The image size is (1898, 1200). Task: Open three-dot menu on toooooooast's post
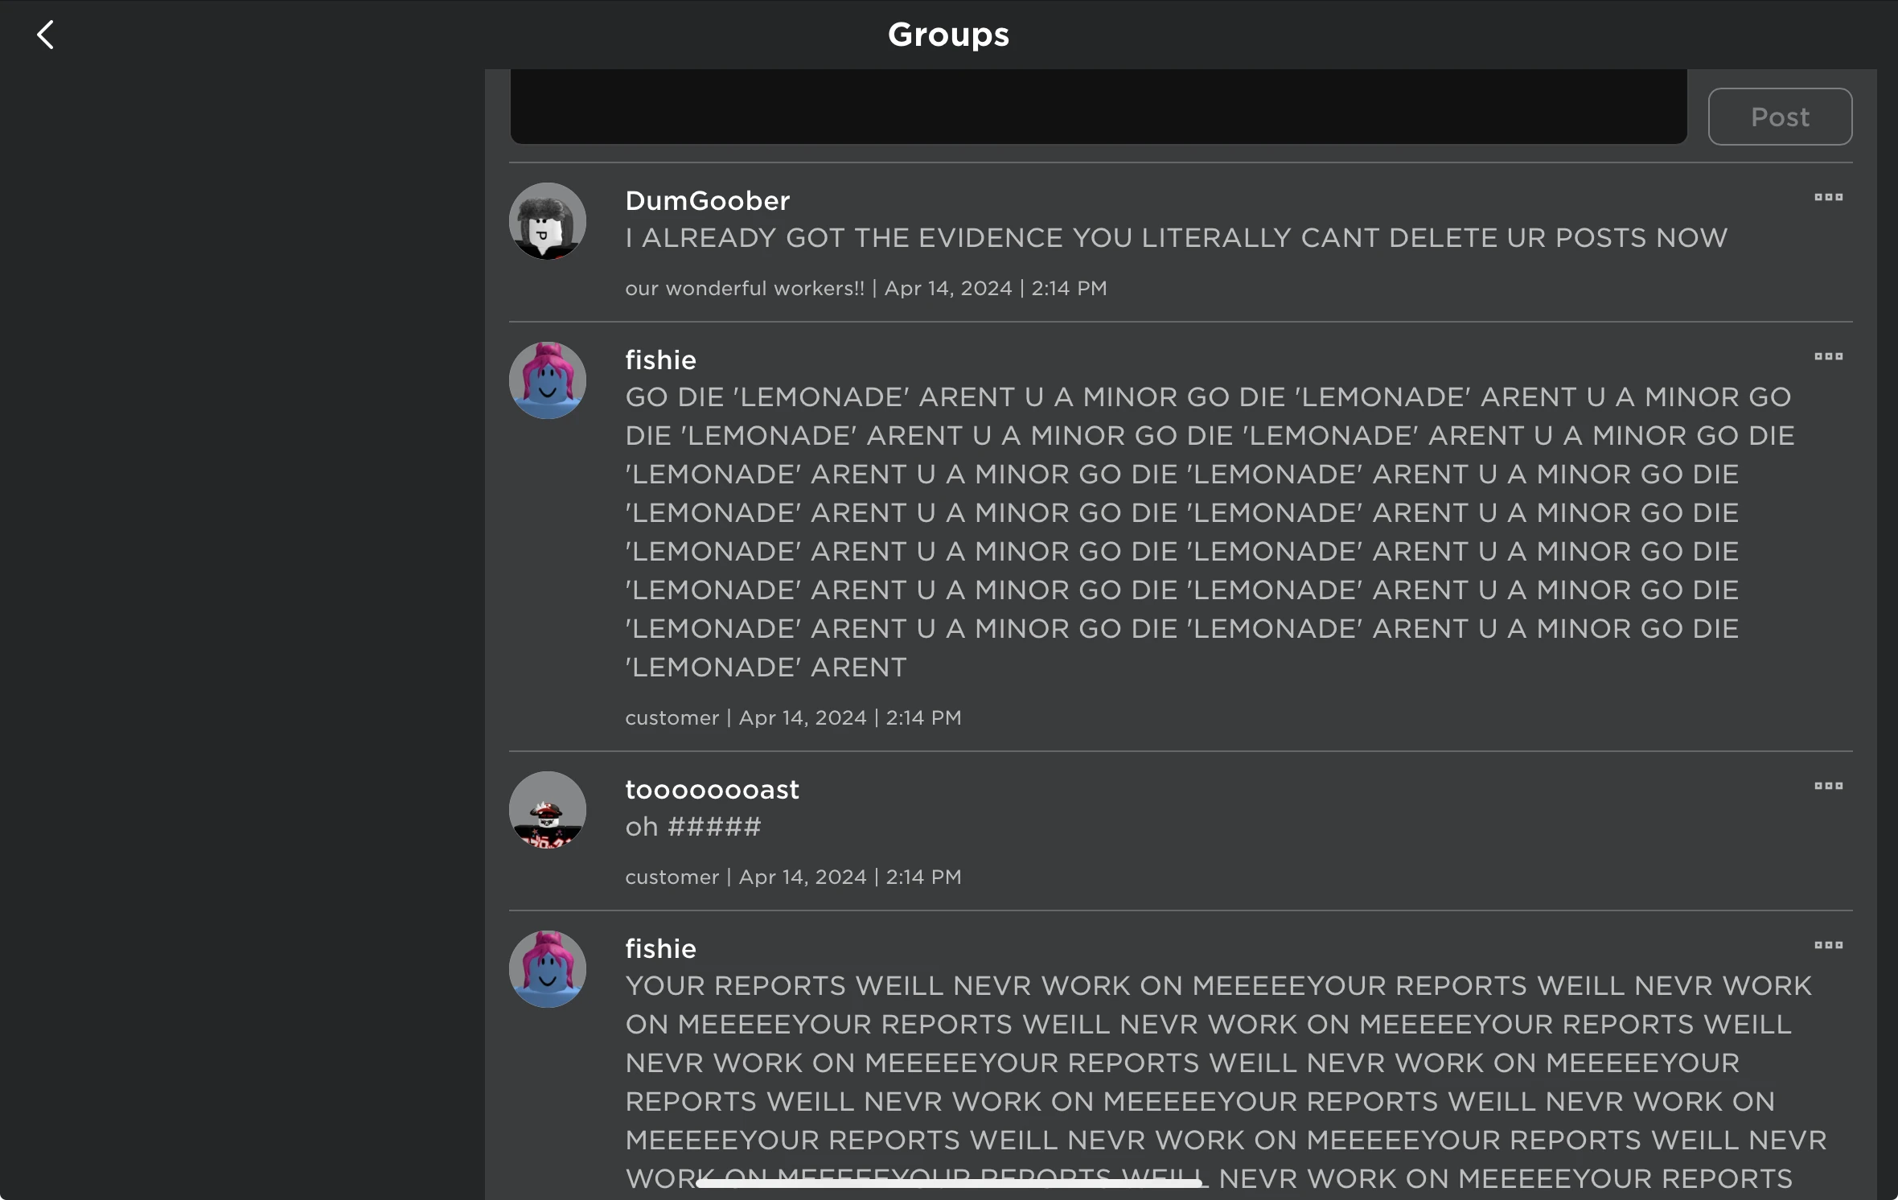click(1828, 786)
